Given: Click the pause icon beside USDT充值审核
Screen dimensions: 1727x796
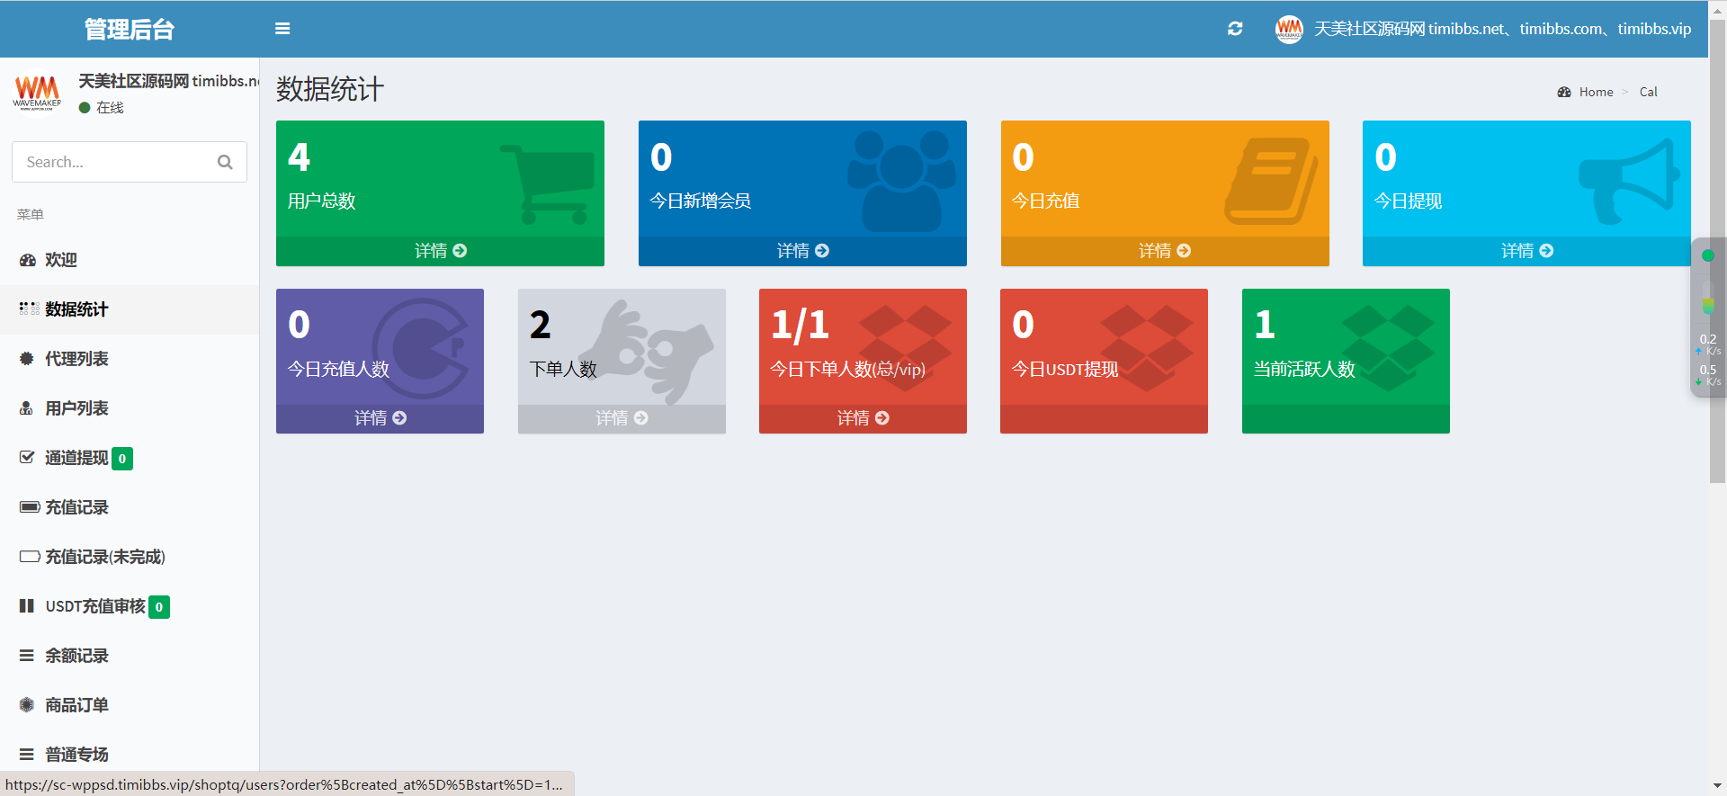Looking at the screenshot, I should click(x=27, y=606).
